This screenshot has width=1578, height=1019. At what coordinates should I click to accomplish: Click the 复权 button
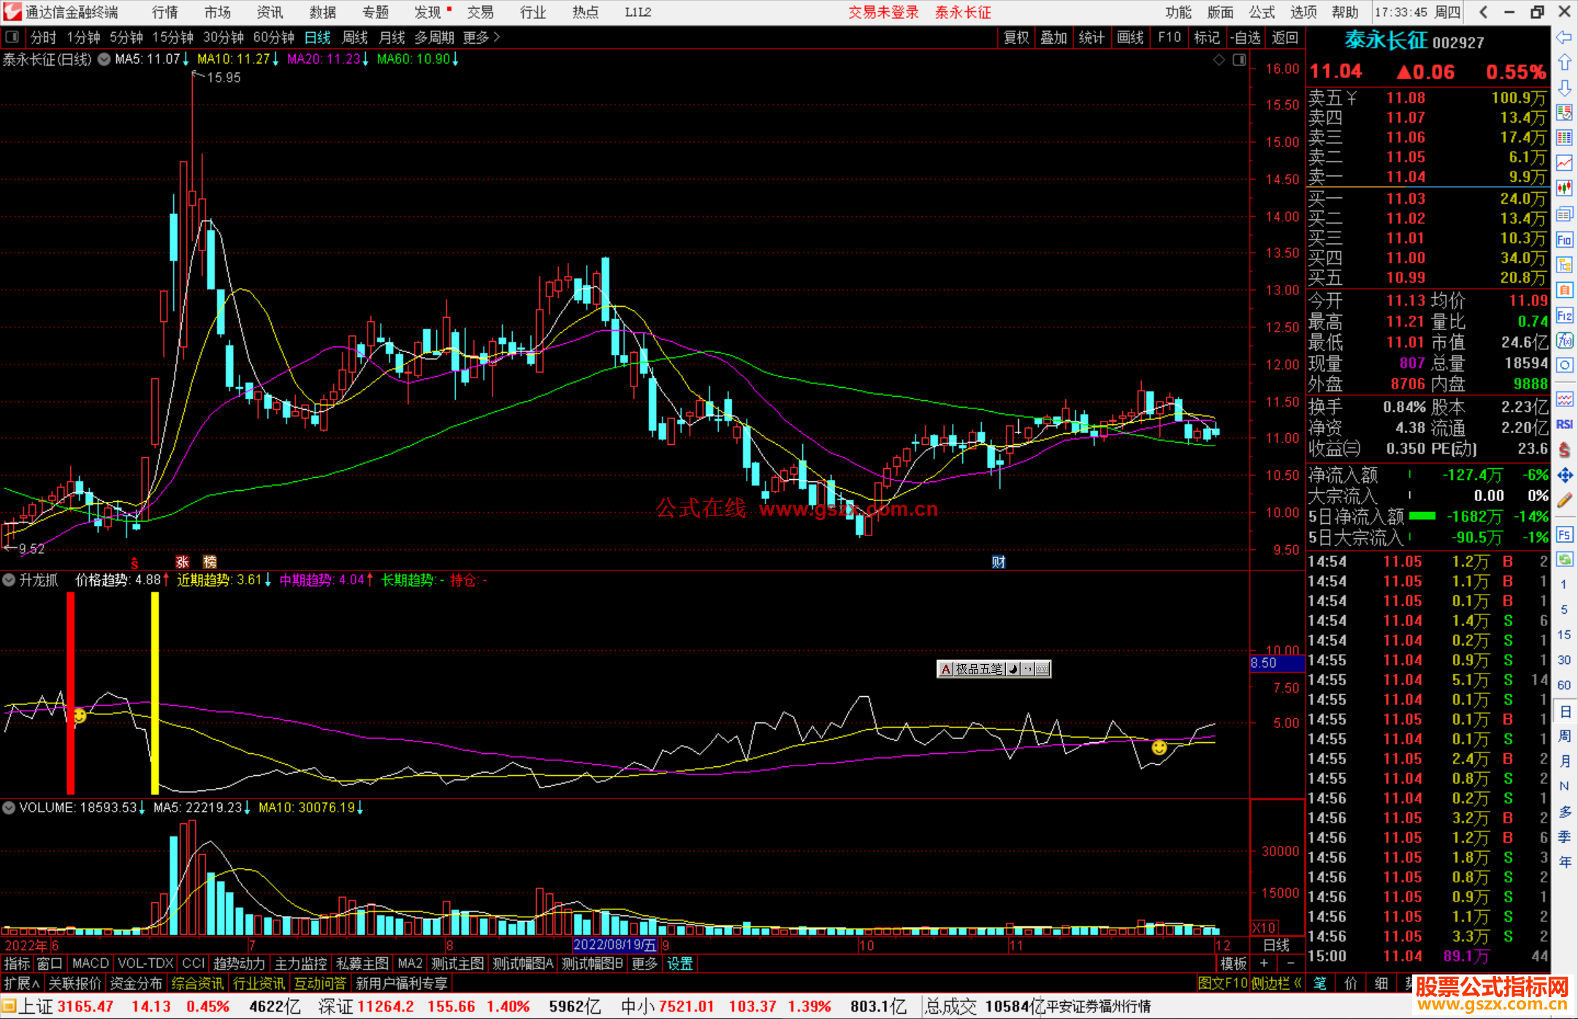coord(1015,37)
